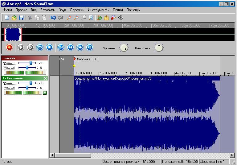This screenshot has height=165, width=237.
Task: Click the red Record button
Action: tap(9, 47)
